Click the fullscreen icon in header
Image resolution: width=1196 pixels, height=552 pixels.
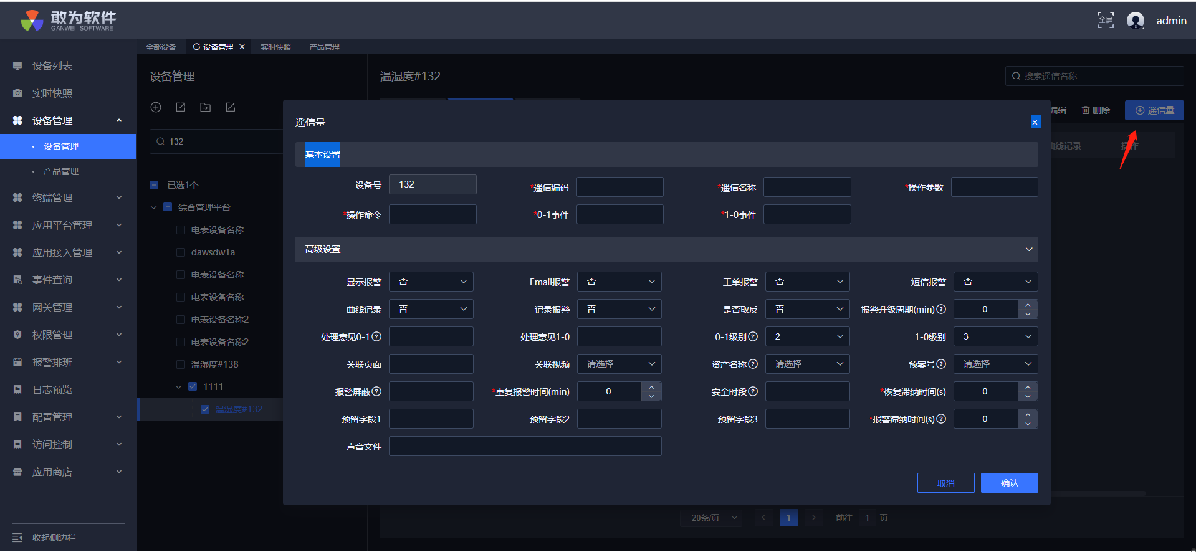tap(1105, 20)
